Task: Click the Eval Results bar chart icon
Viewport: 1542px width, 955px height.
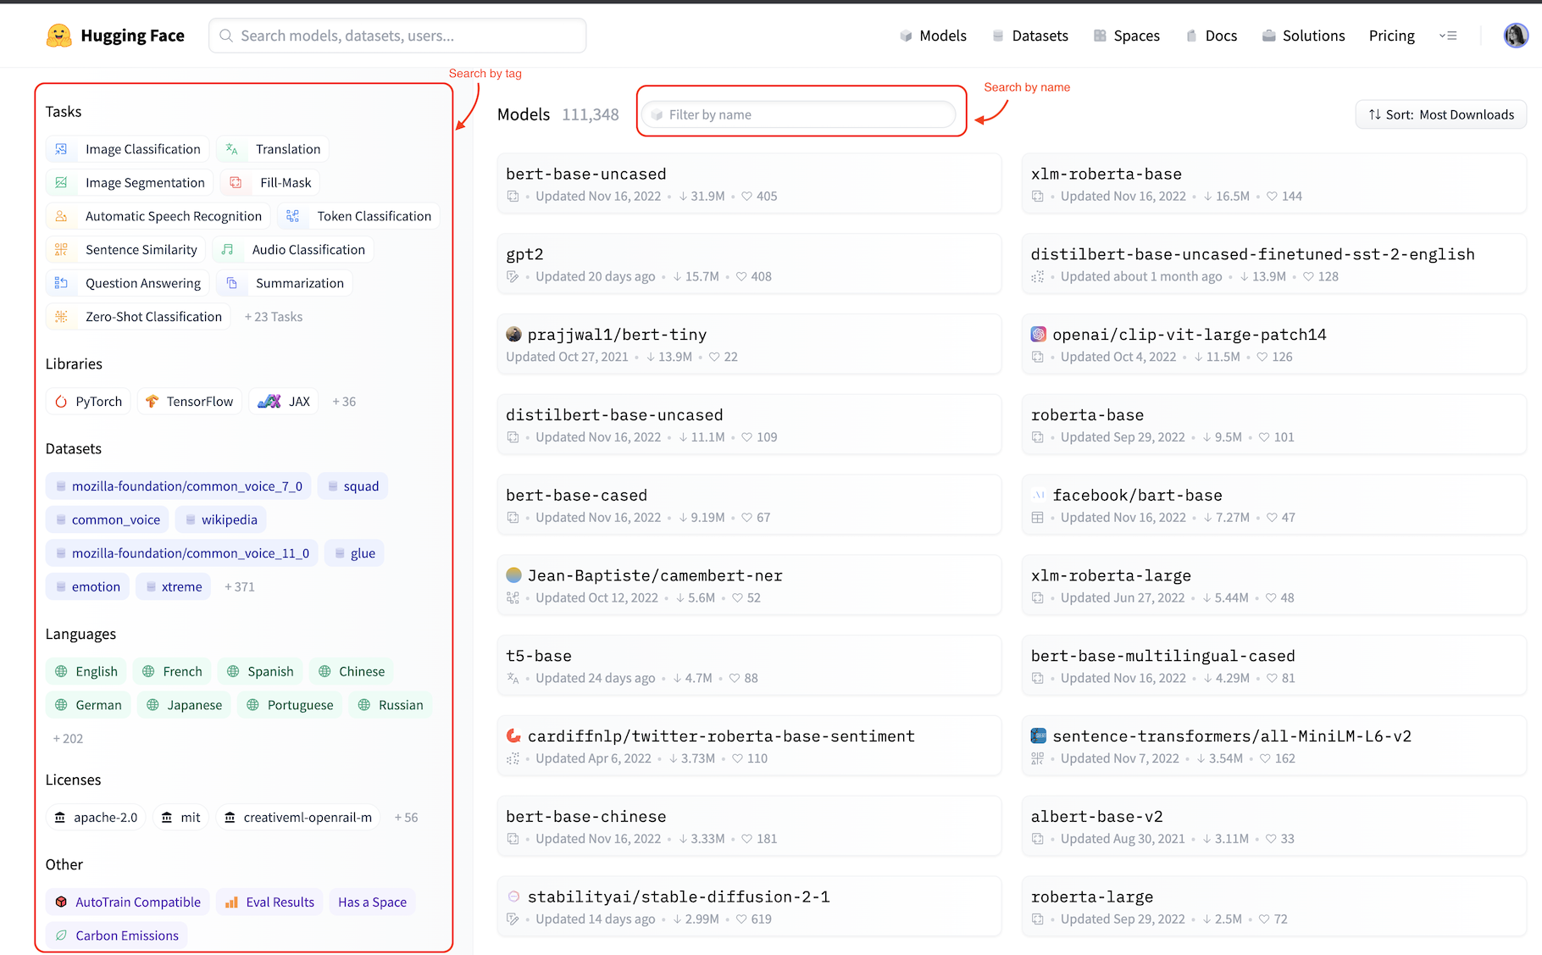Action: pyautogui.click(x=231, y=902)
